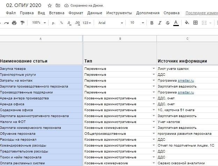Expand the font size 10 dropdown
218x166 pixels.
(137, 23)
